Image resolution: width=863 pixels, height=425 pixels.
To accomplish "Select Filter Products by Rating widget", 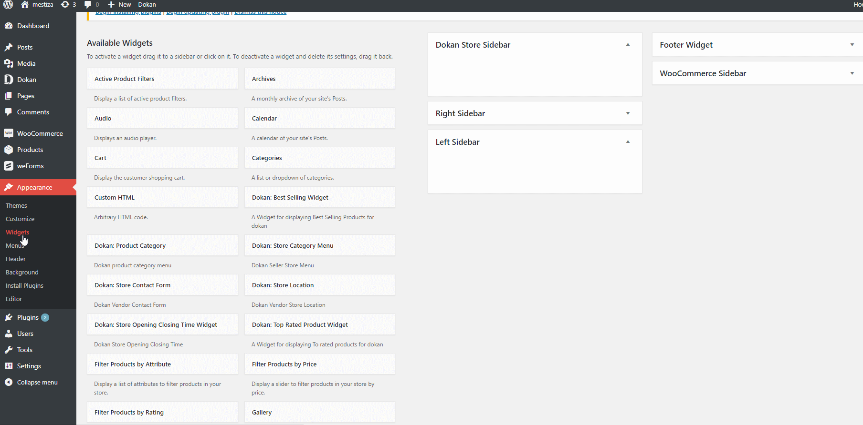I will click(162, 412).
